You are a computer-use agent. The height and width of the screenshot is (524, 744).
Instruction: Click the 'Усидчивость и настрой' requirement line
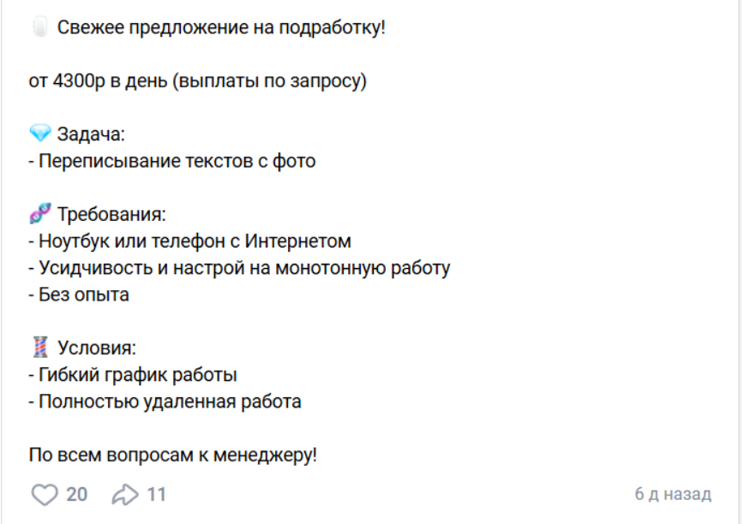(x=240, y=268)
